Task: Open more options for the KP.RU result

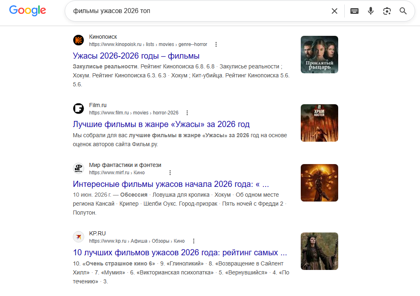Action: pos(194,241)
